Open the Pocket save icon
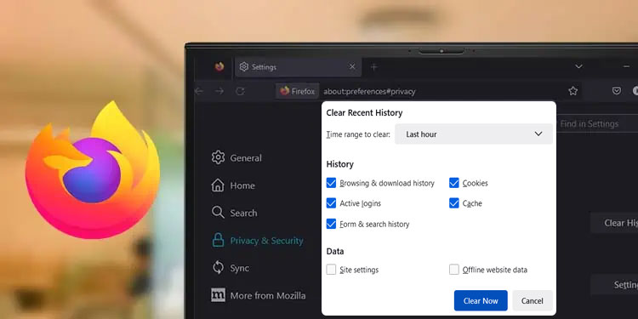Image resolution: width=638 pixels, height=319 pixels. tap(617, 91)
